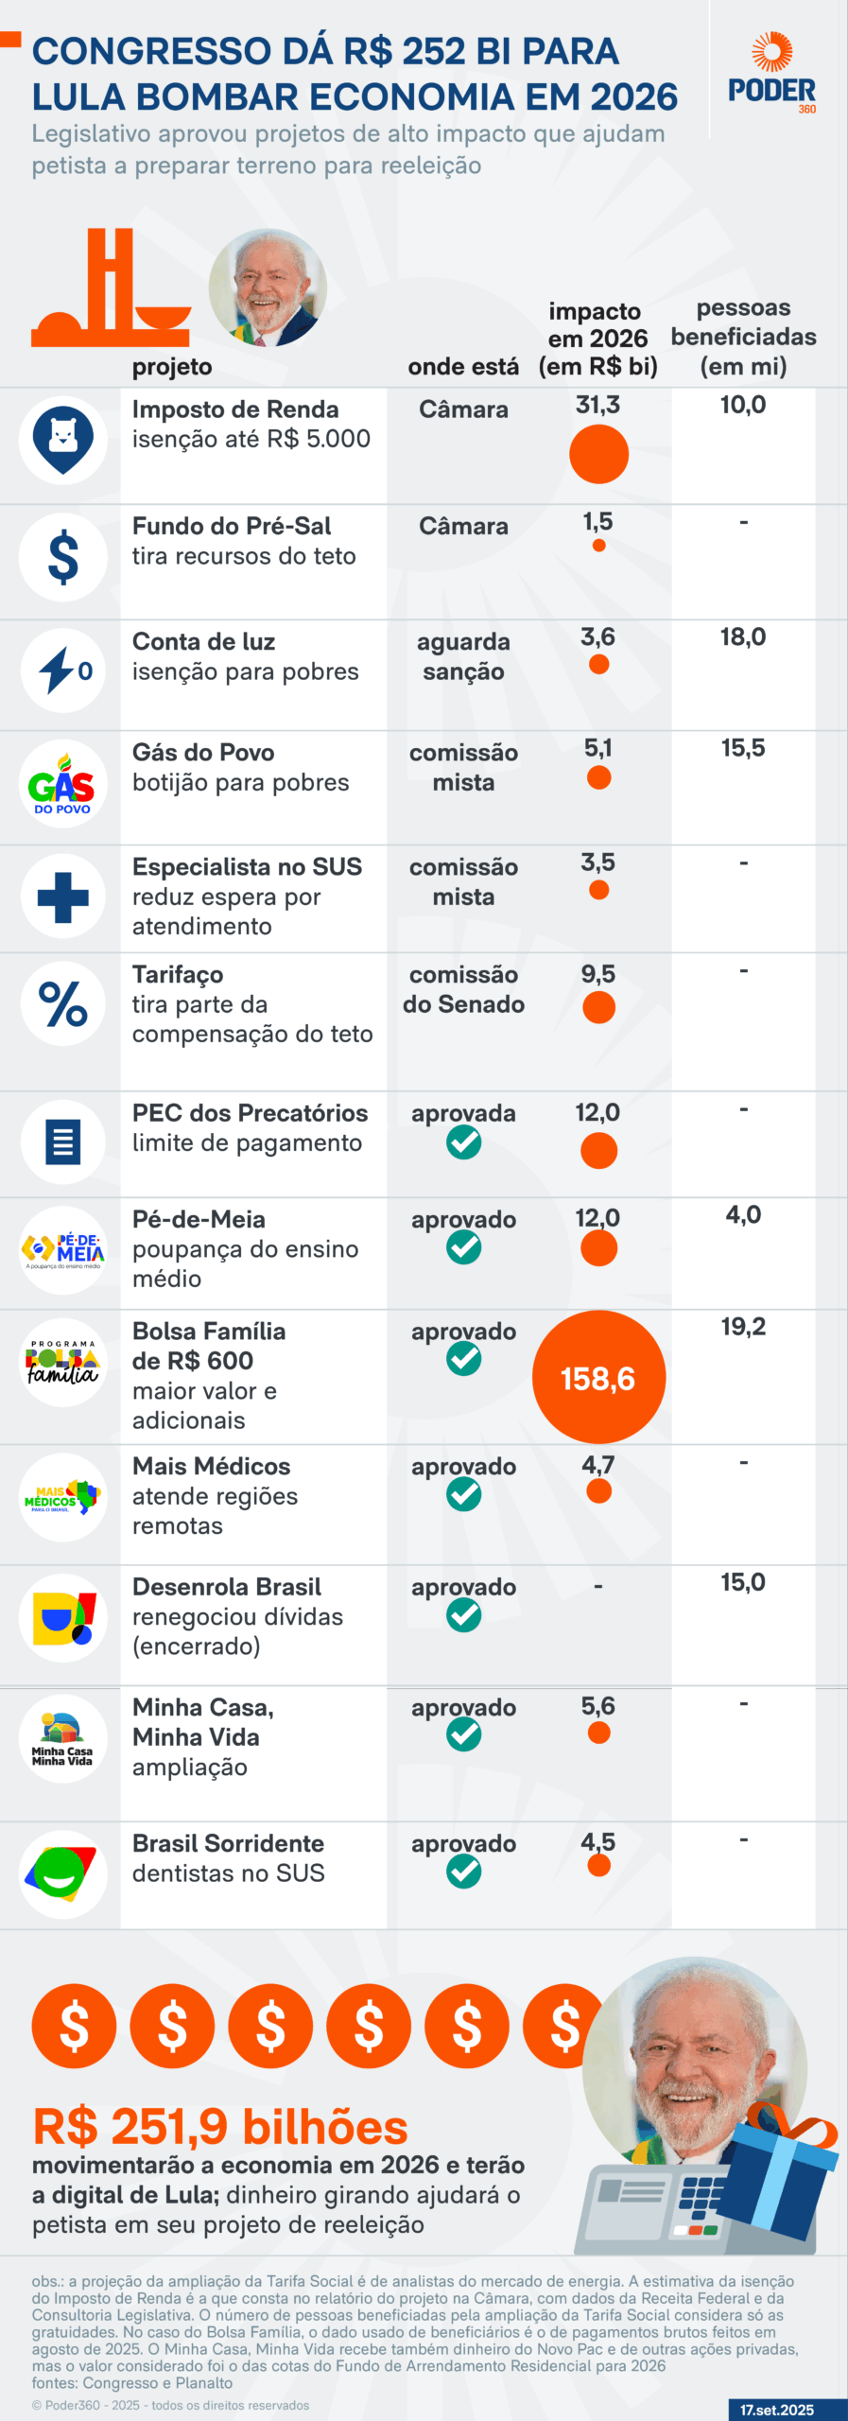This screenshot has height=2421, width=848.
Task: Click the Mais Médicos approved checkmark
Action: [463, 1494]
